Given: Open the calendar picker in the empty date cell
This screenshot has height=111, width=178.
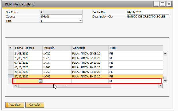Looking at the screenshot, I should tap(40, 81).
